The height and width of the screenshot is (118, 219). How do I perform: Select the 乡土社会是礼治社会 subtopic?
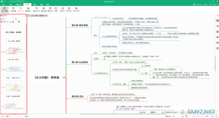(x=100, y=73)
